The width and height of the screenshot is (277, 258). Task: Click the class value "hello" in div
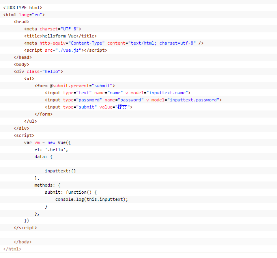(x=51, y=71)
